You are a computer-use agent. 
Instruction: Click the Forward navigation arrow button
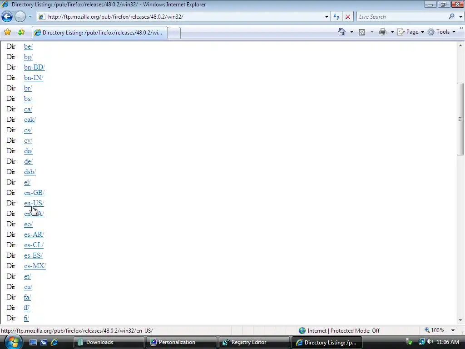pyautogui.click(x=20, y=17)
